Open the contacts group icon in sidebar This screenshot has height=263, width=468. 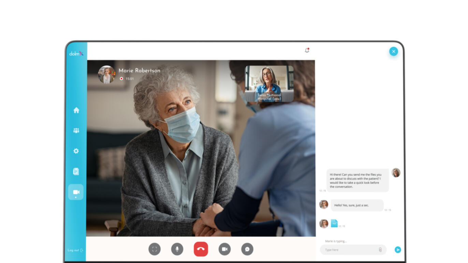(76, 130)
